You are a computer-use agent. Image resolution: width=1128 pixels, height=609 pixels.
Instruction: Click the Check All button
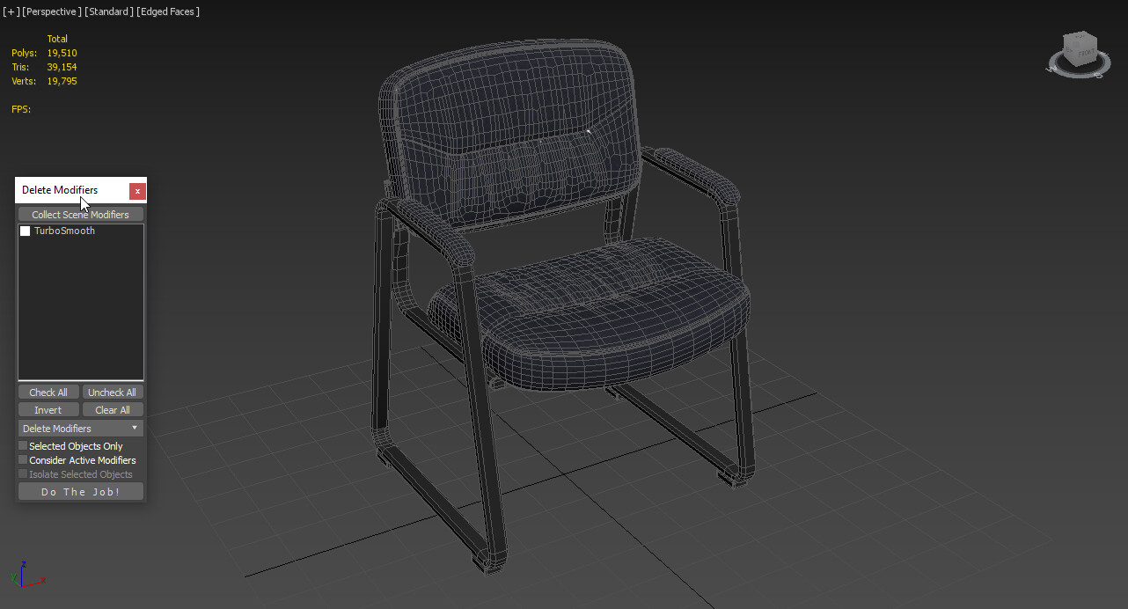48,392
